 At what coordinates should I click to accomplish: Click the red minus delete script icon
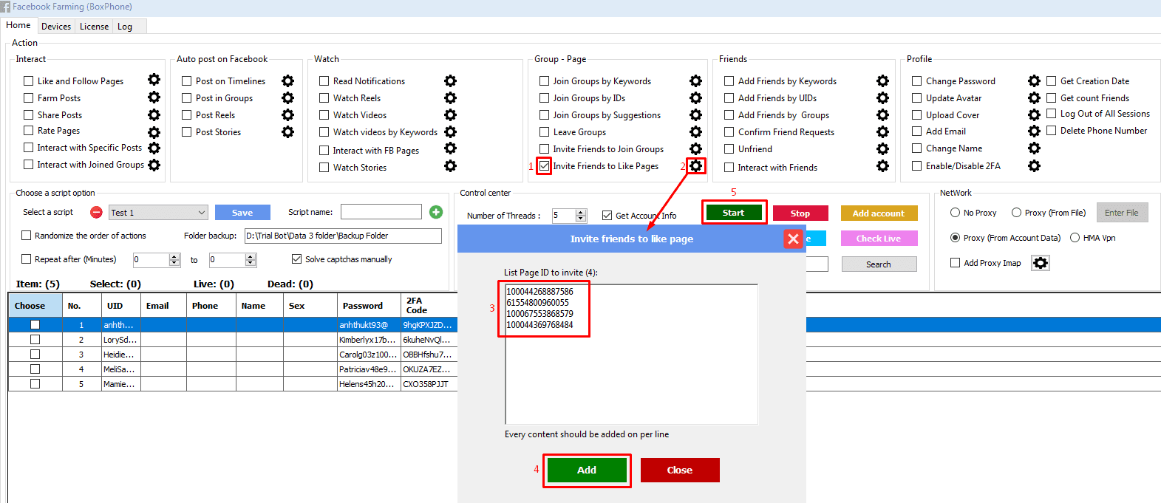96,213
